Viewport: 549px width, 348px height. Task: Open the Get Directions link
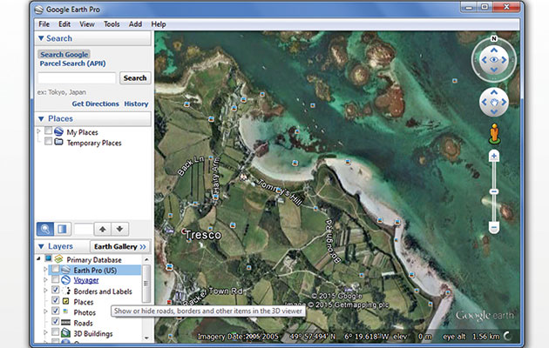(95, 104)
